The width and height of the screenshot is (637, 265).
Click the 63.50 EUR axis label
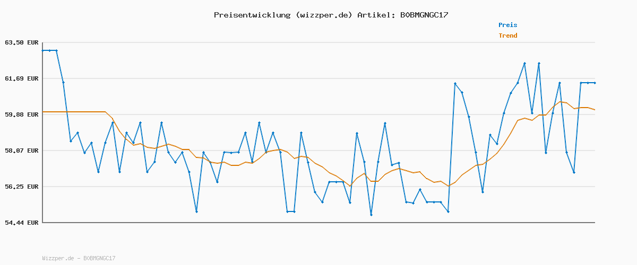pos(22,42)
